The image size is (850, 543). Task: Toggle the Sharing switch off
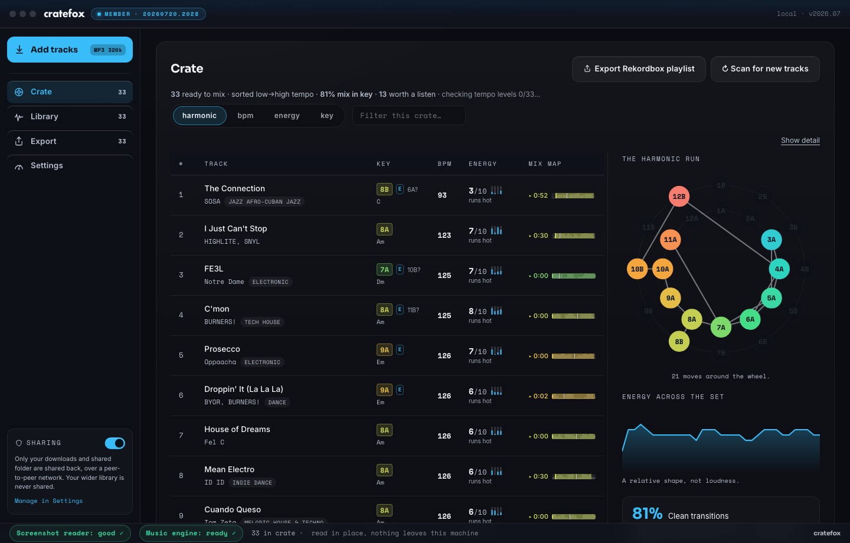pos(115,443)
